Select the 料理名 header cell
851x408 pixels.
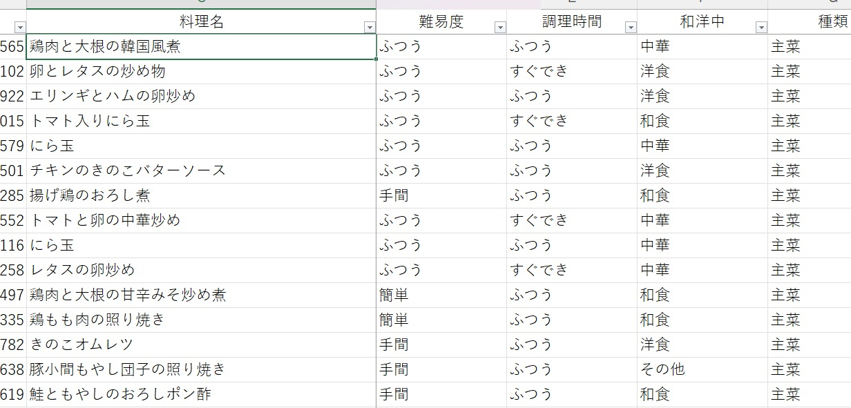click(201, 21)
